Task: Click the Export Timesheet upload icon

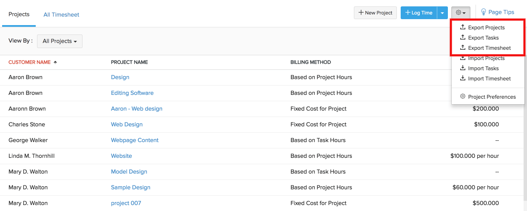Action: (463, 48)
